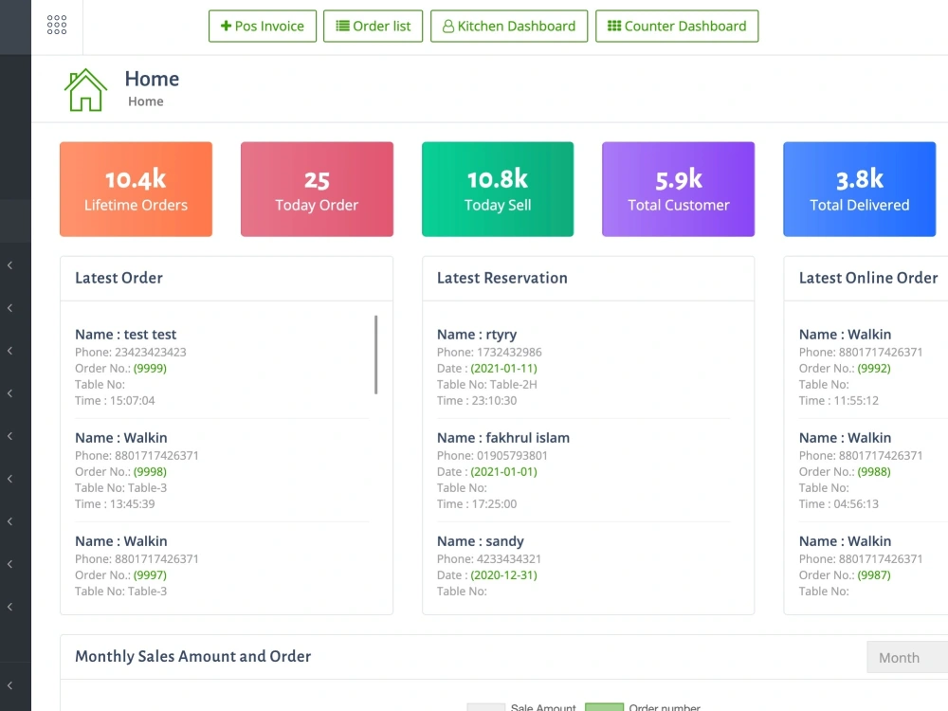The image size is (948, 711).
Task: Select the 'Name : test test' order
Action: pos(126,335)
